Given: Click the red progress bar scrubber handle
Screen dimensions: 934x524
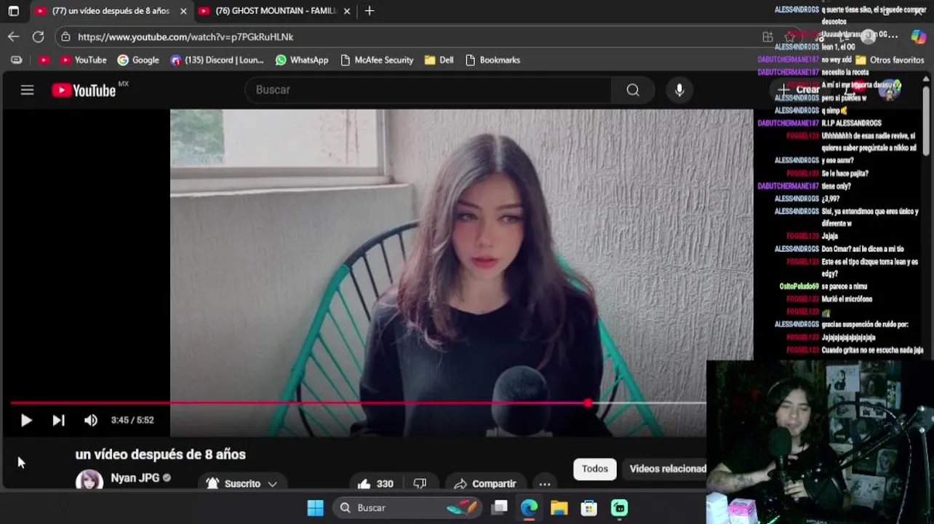Looking at the screenshot, I should tap(587, 402).
